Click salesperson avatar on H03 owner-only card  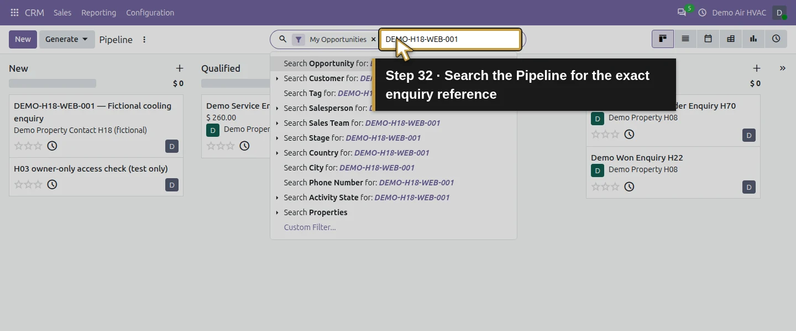(172, 185)
